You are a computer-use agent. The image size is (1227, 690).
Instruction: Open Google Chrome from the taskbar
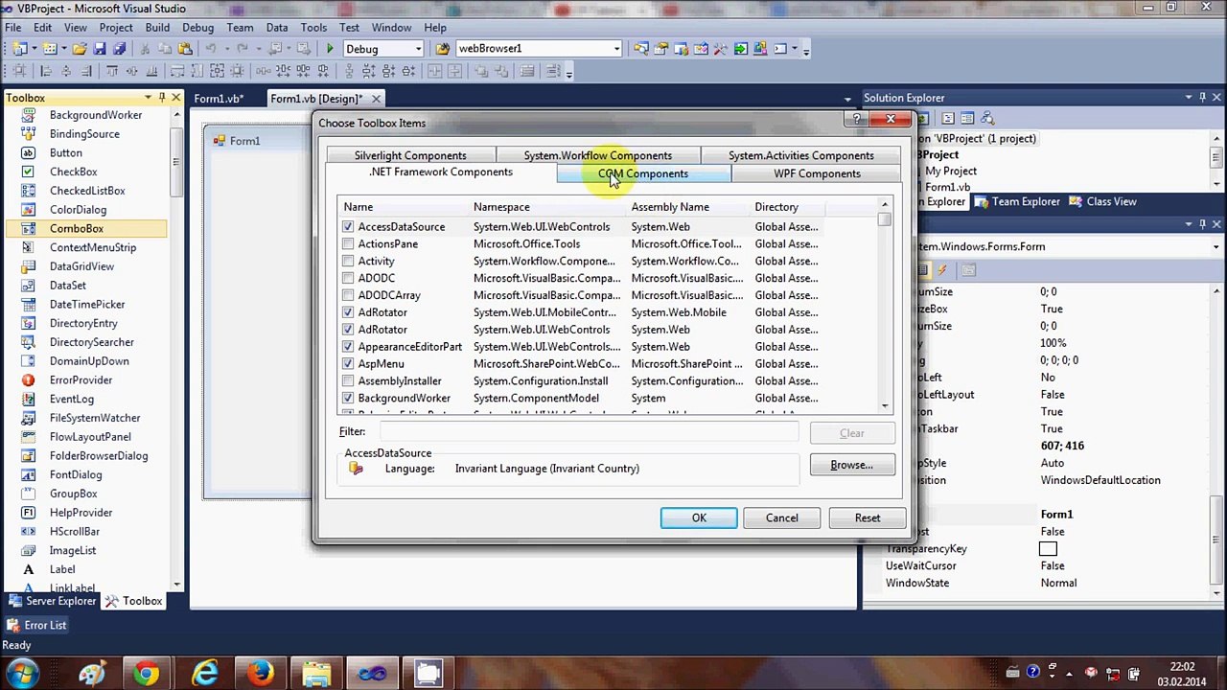click(x=146, y=673)
